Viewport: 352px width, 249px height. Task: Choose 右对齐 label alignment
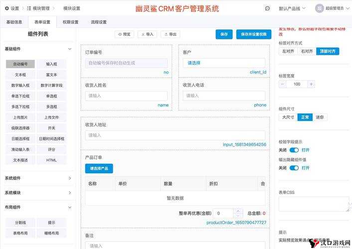[x=307, y=51]
